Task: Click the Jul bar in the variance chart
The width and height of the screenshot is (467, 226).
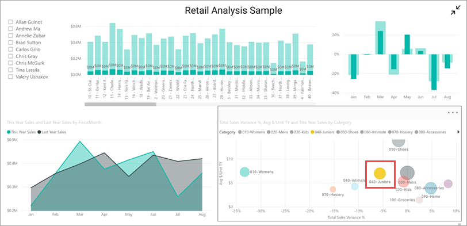Action: pyautogui.click(x=434, y=72)
